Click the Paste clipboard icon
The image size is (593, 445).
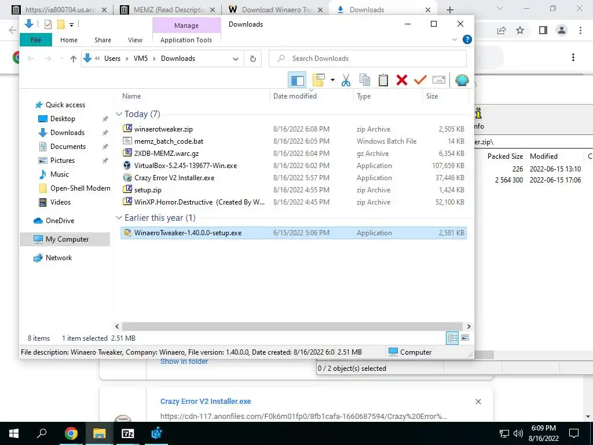pyautogui.click(x=383, y=80)
